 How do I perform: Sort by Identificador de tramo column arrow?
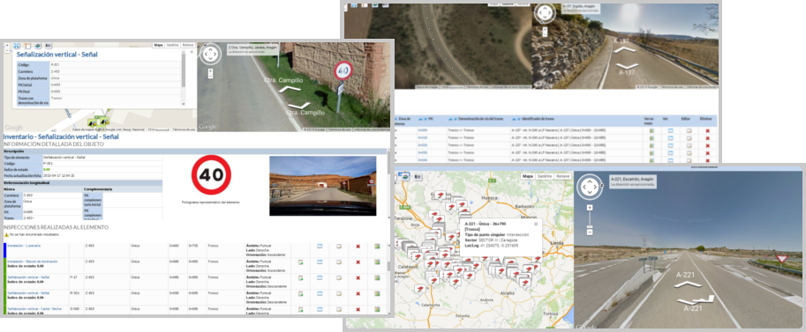pos(514,119)
